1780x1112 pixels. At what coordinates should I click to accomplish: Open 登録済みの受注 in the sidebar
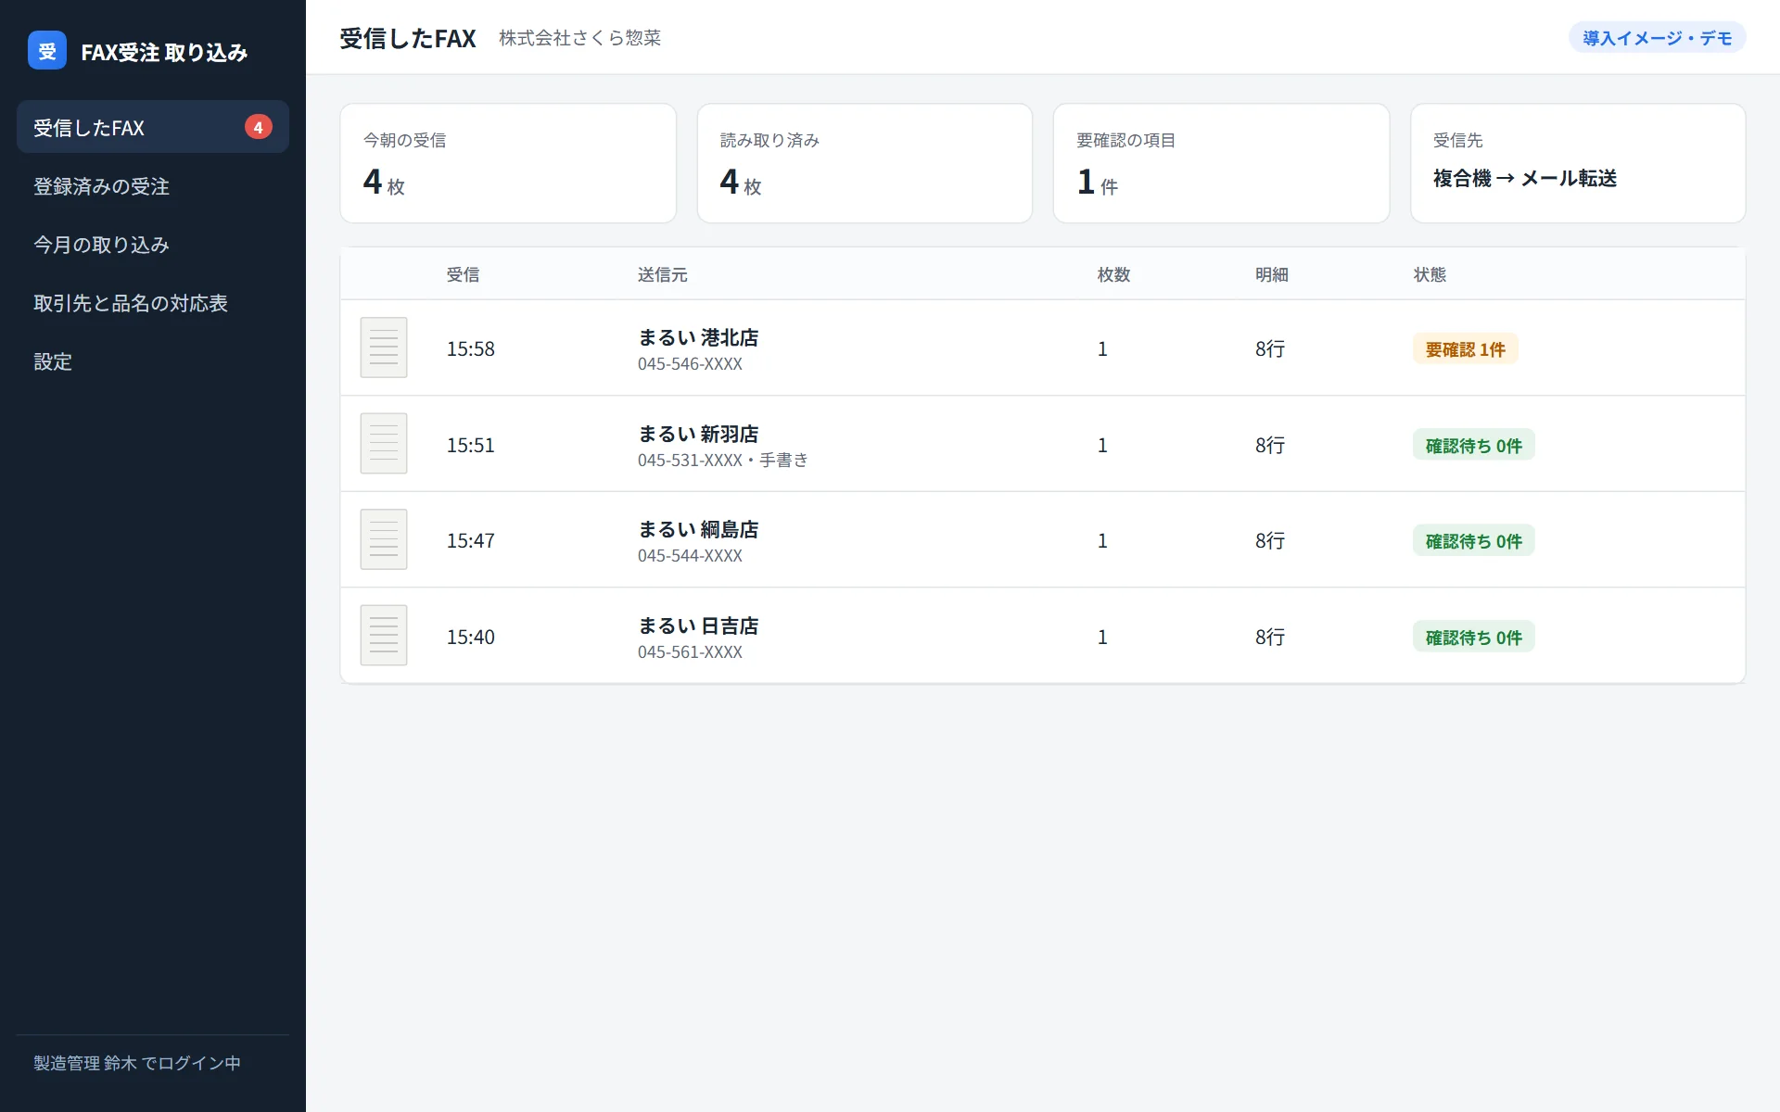click(153, 186)
